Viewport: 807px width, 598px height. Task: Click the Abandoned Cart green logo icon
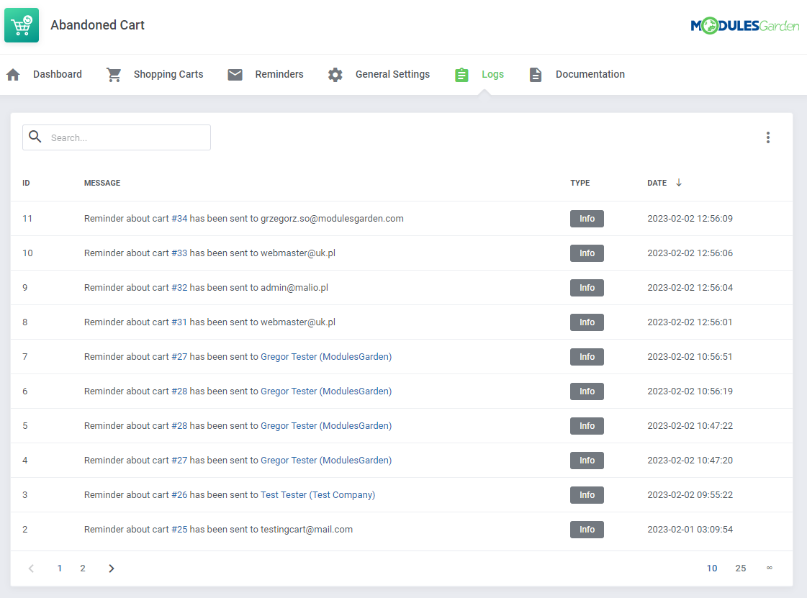[x=22, y=25]
